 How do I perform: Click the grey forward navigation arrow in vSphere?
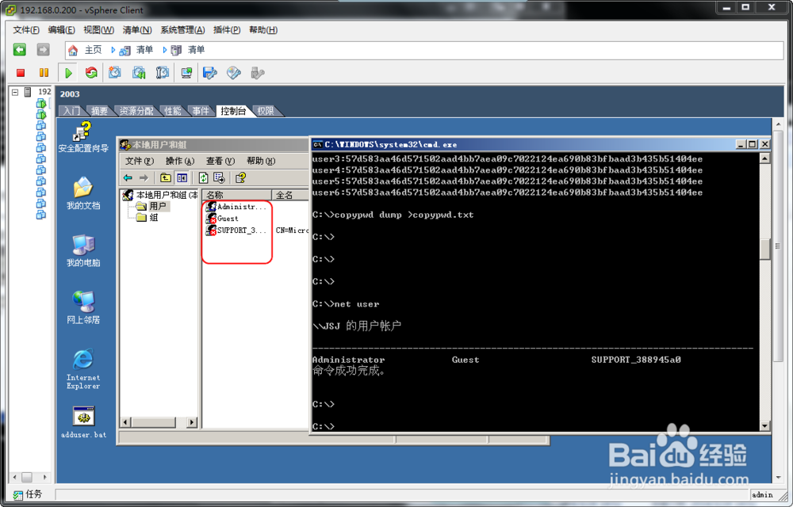tap(43, 49)
